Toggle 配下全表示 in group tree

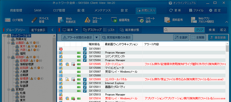click(x=38, y=30)
